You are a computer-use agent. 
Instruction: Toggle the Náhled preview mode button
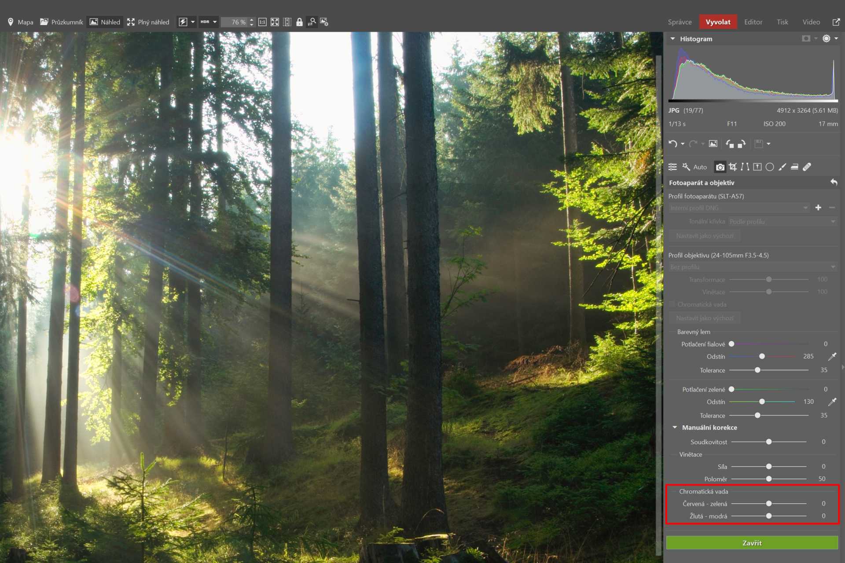click(x=105, y=22)
